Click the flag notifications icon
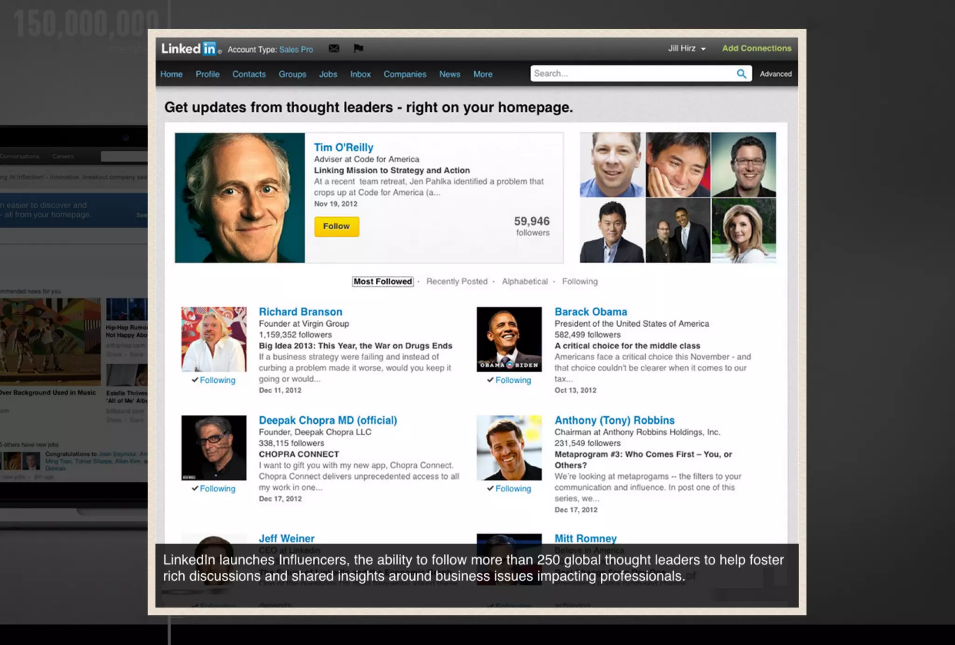 [x=358, y=48]
